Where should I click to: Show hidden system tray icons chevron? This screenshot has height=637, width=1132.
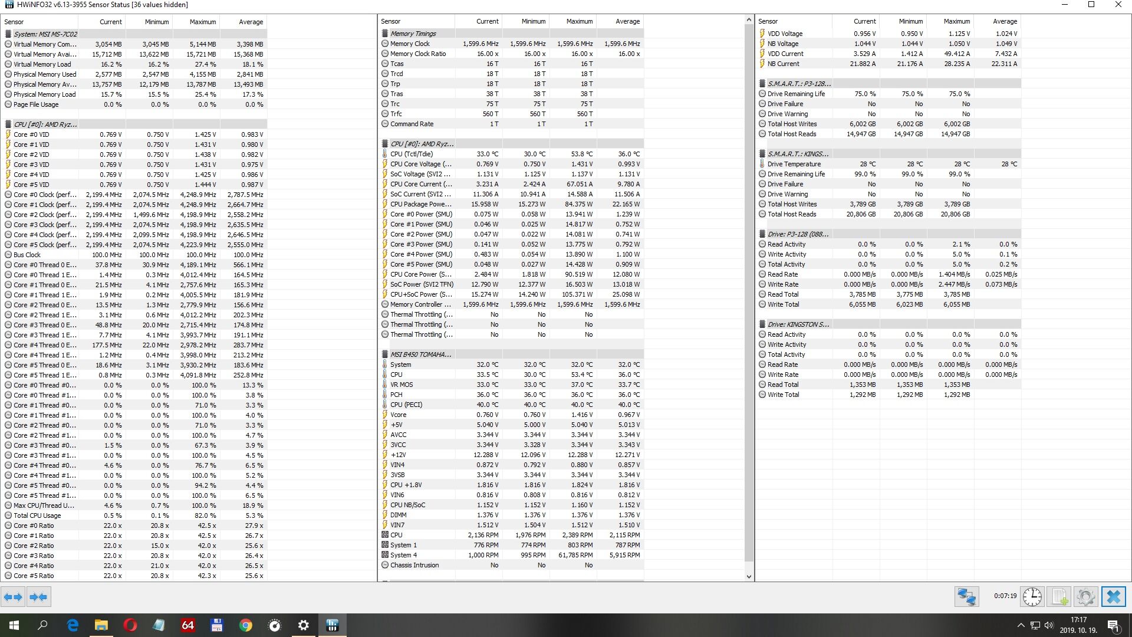[x=1021, y=625]
